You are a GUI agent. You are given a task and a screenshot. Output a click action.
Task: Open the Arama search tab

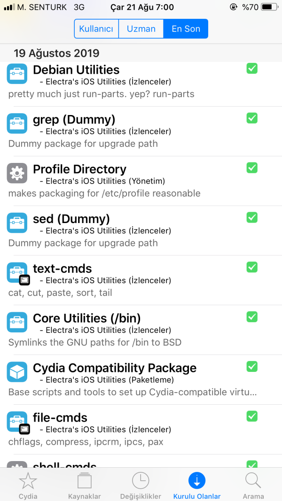click(253, 486)
